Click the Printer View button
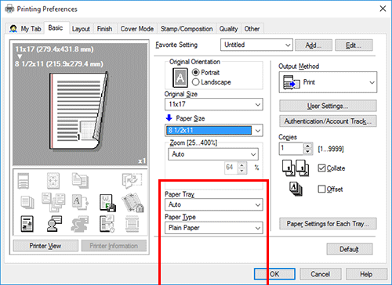 click(45, 246)
